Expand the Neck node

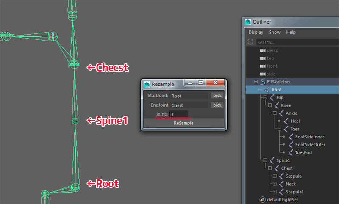(275, 184)
